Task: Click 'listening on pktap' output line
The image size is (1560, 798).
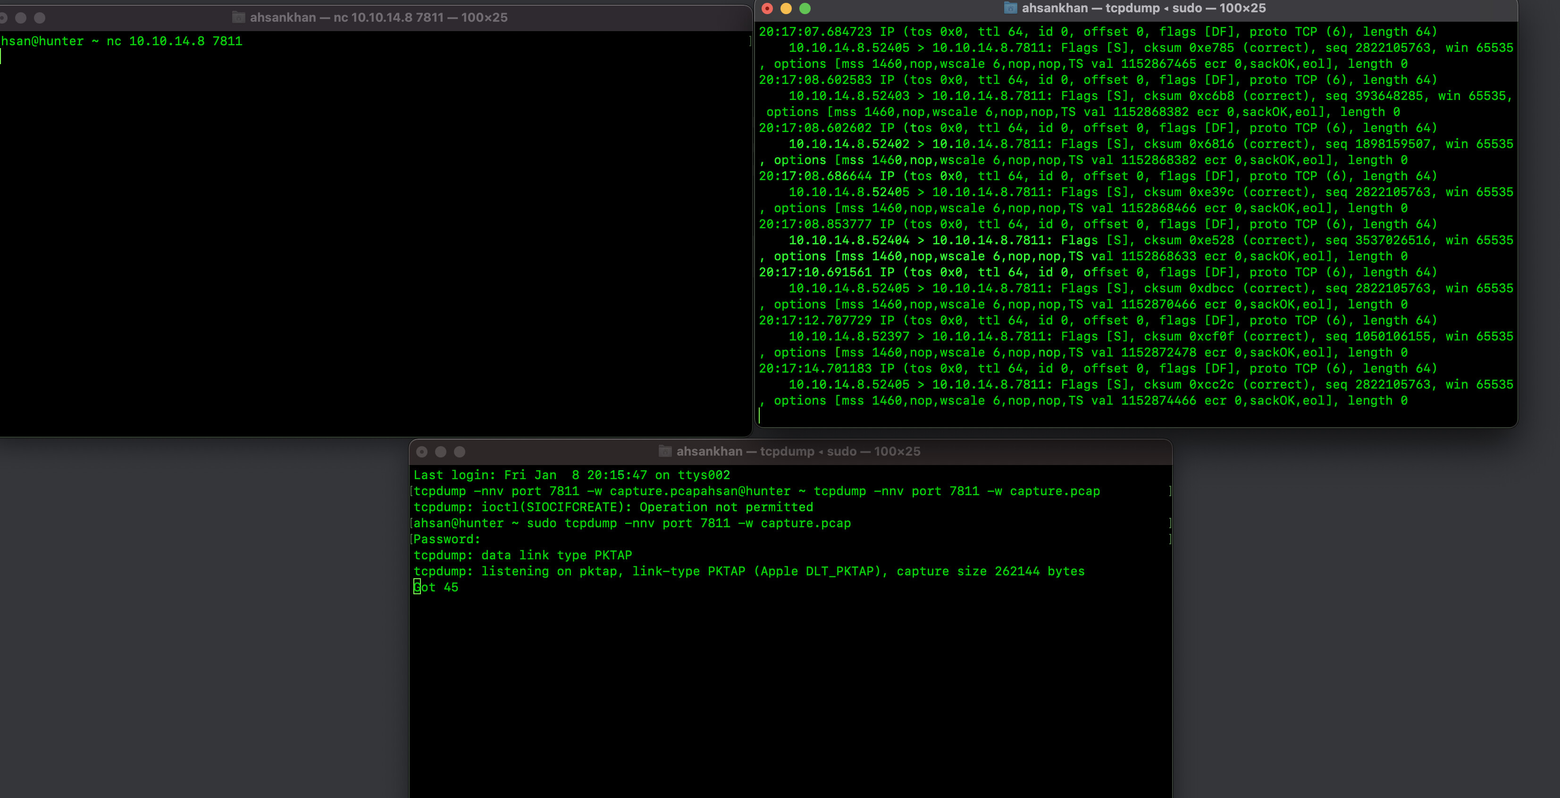Action: click(x=748, y=572)
